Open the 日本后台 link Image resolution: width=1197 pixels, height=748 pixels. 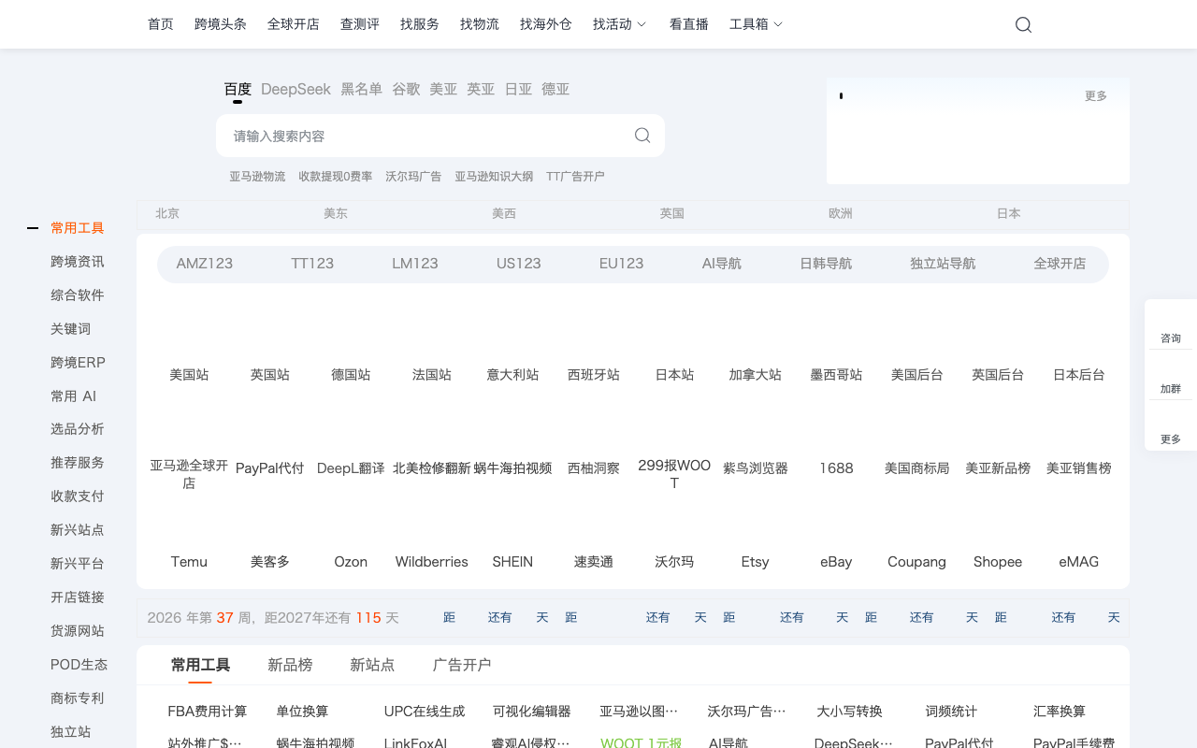[x=1079, y=375]
